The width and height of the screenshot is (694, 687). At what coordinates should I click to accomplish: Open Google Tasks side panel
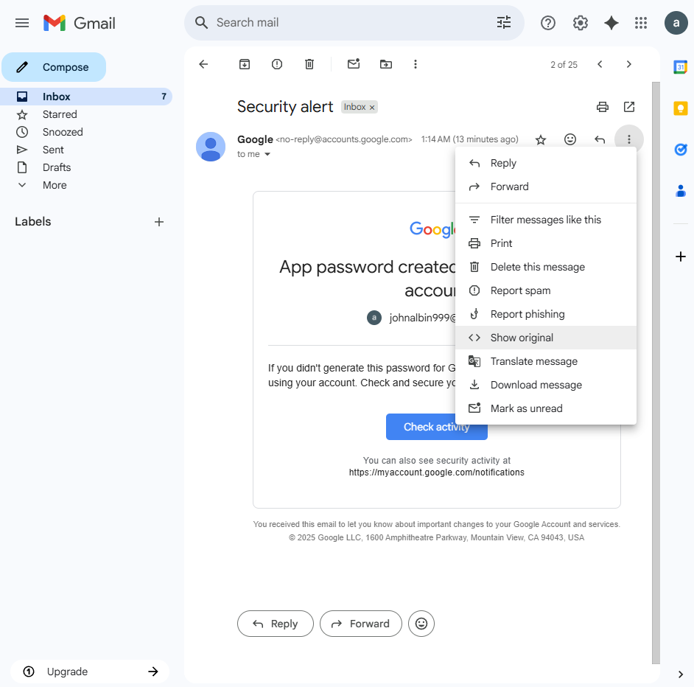click(680, 150)
